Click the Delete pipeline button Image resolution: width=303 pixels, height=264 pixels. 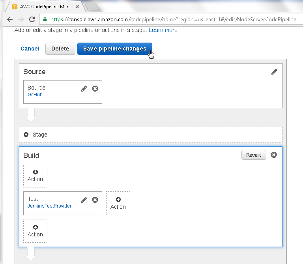(60, 49)
